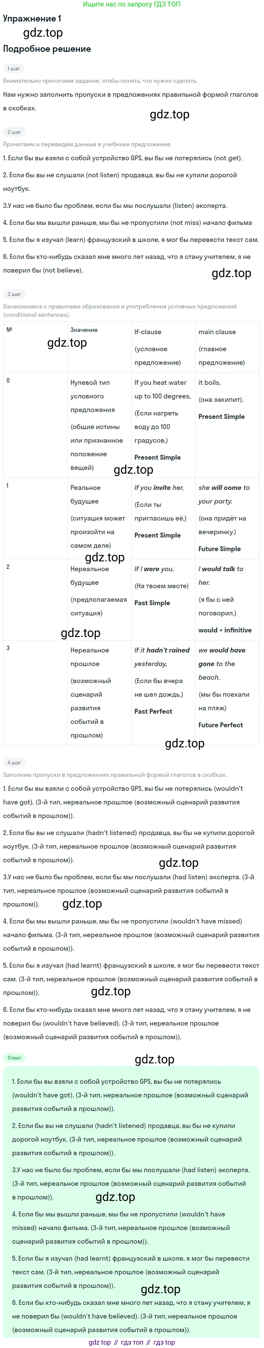264x1348 pixels.
Task: Click the "main clause" table header cell
Action: pos(217,332)
